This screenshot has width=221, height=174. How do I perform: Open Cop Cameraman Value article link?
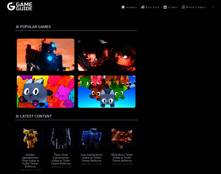coord(92,157)
